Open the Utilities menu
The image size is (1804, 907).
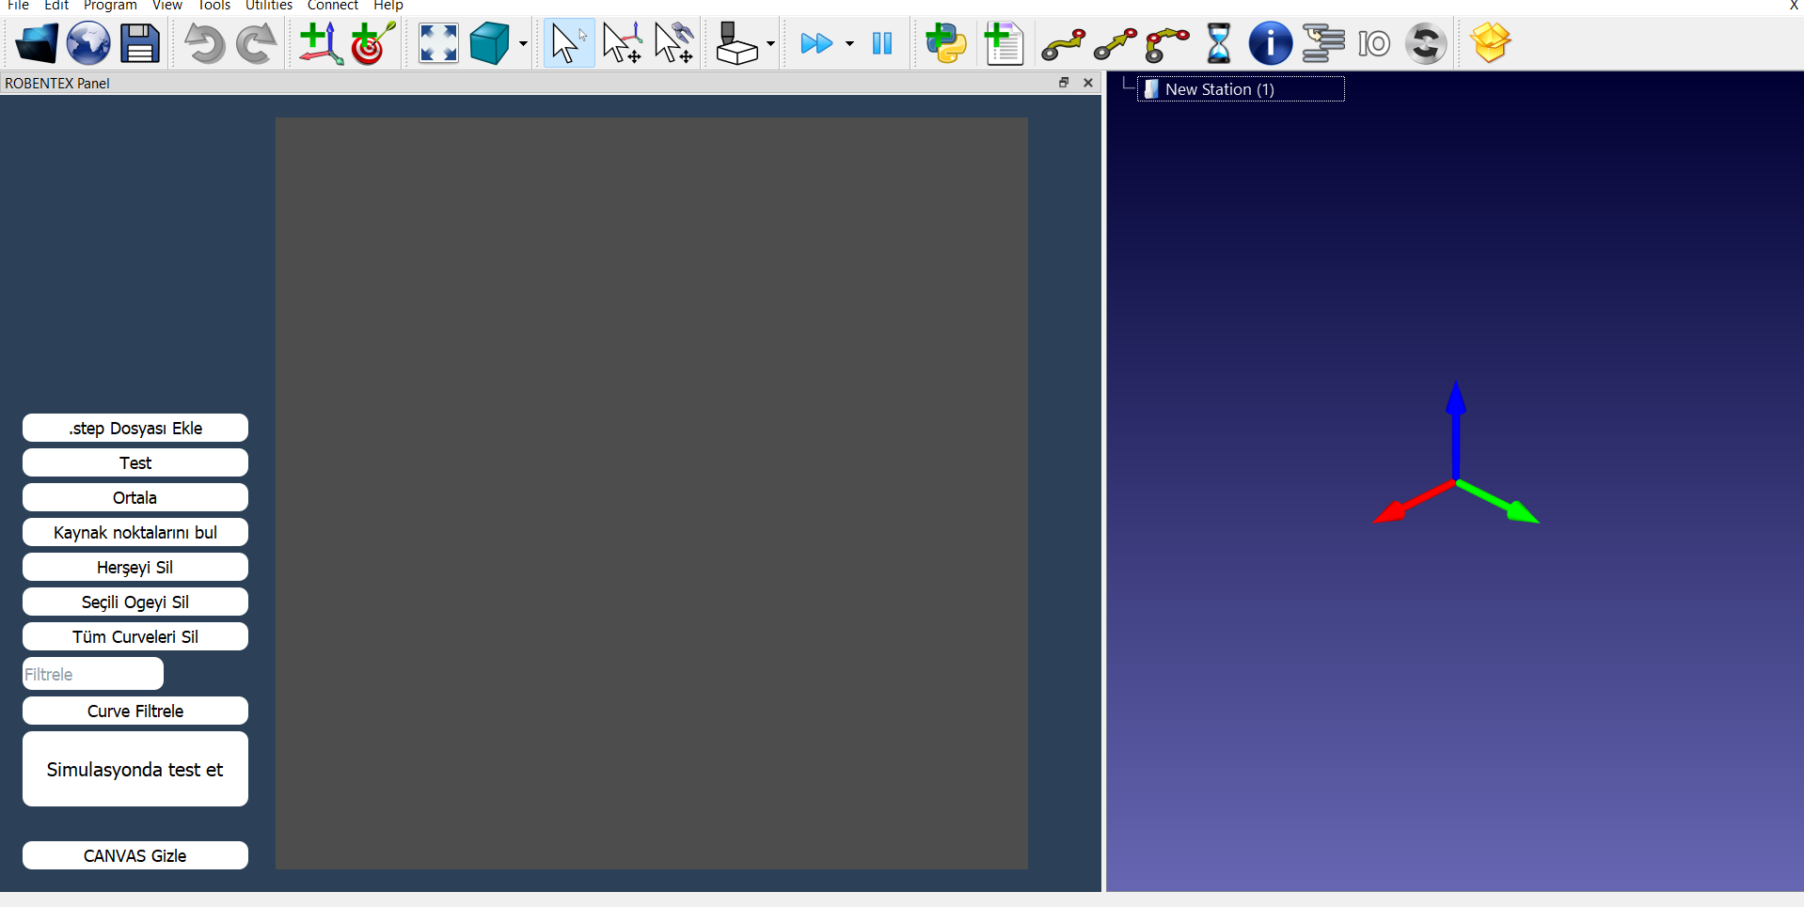[269, 5]
